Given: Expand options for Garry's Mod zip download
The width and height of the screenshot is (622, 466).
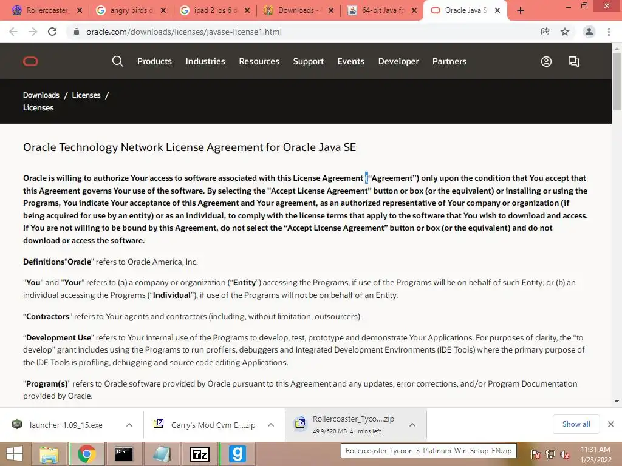Looking at the screenshot, I should pyautogui.click(x=271, y=425).
